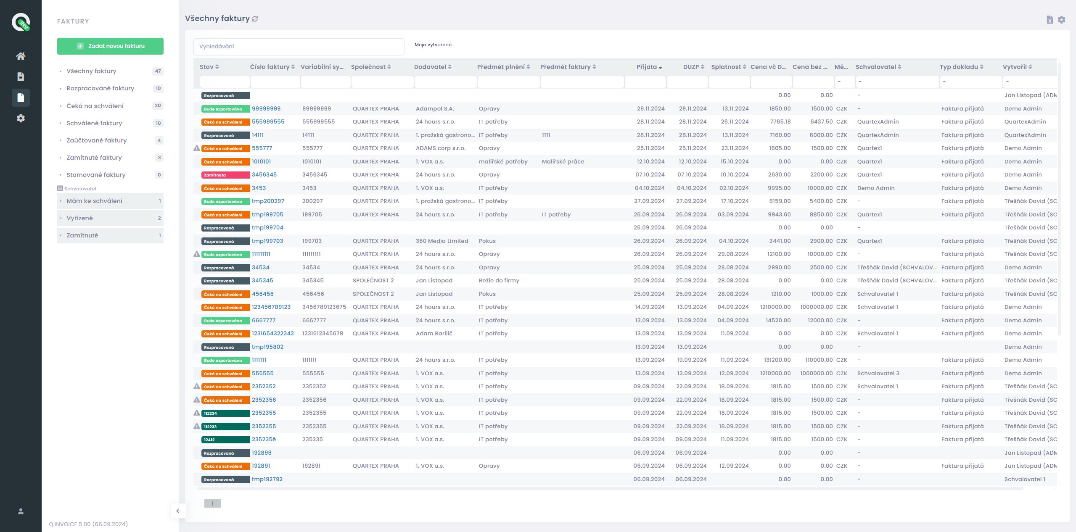Toggle the Moje vytvořené filter
This screenshot has height=532, width=1076.
coord(433,45)
